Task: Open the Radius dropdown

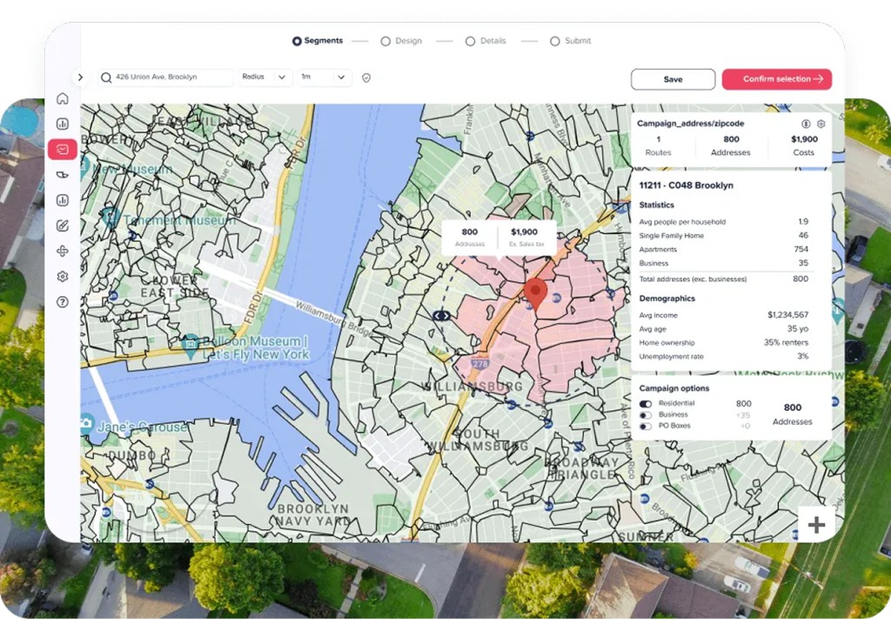Action: (265, 77)
